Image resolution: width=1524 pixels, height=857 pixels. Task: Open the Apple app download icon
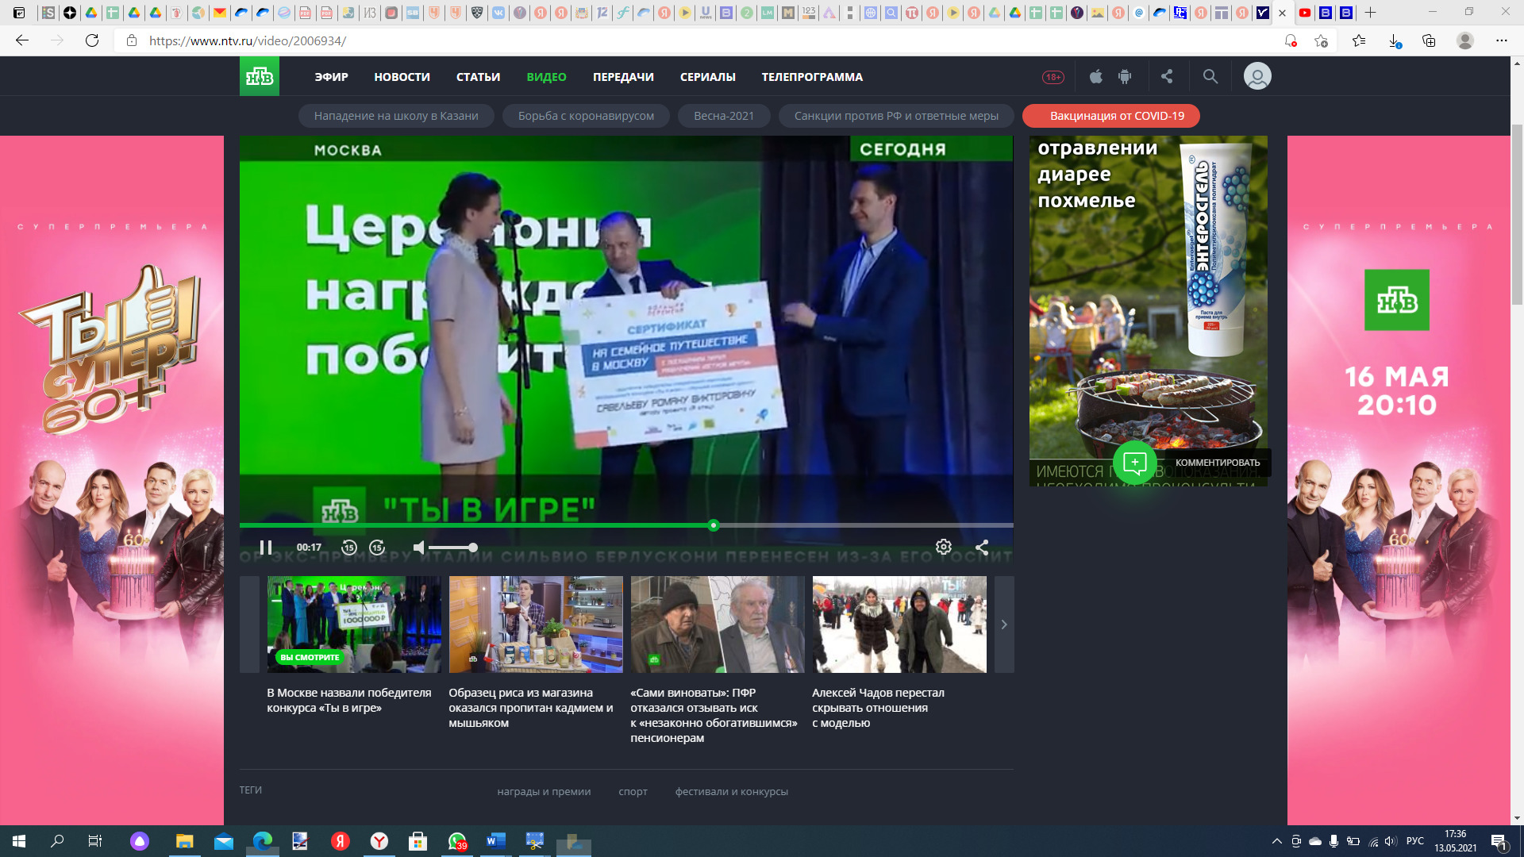pyautogui.click(x=1096, y=76)
